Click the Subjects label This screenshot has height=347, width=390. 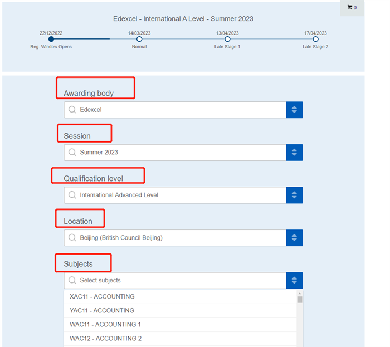click(78, 264)
